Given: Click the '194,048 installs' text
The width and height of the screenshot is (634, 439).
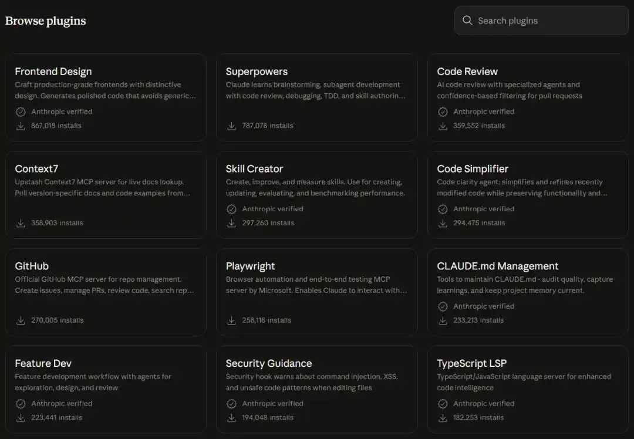Looking at the screenshot, I should tap(268, 417).
